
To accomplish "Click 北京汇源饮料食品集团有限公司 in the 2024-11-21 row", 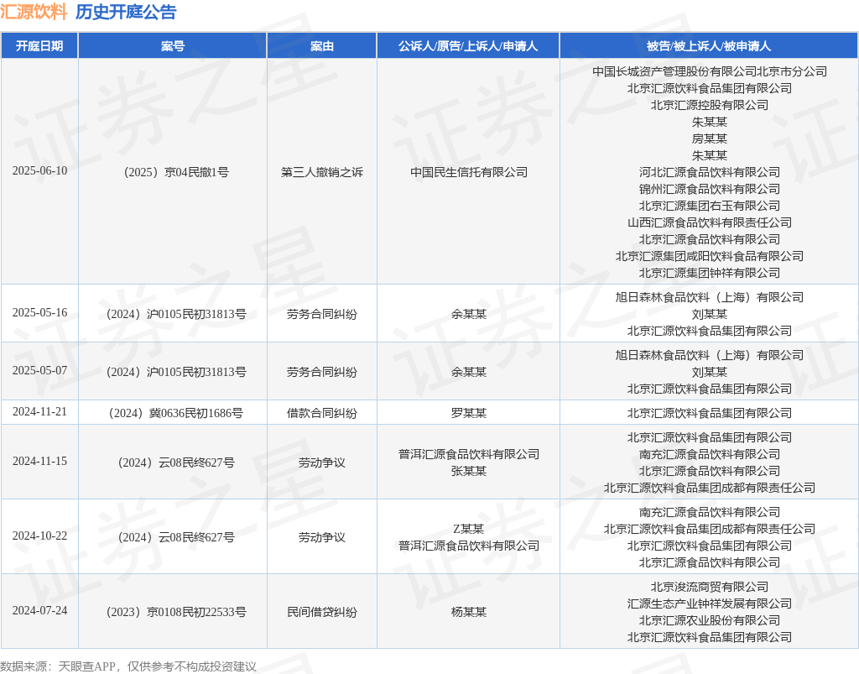I will [710, 413].
